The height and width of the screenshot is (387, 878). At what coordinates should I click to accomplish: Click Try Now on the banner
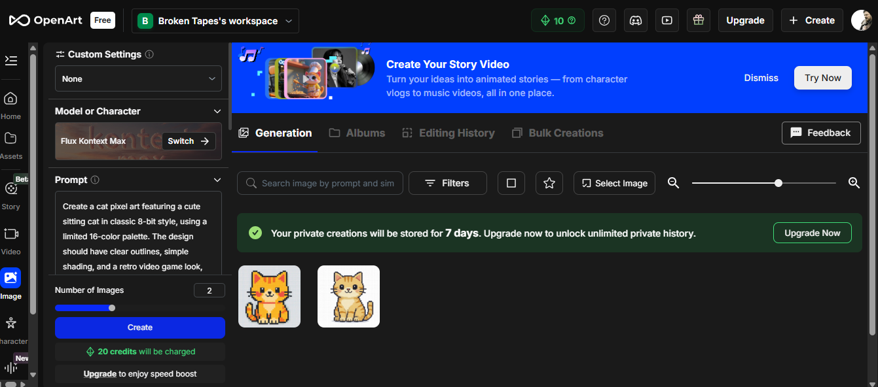click(x=823, y=78)
